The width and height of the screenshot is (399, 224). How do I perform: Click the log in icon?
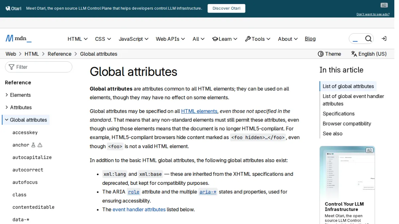click(384, 39)
